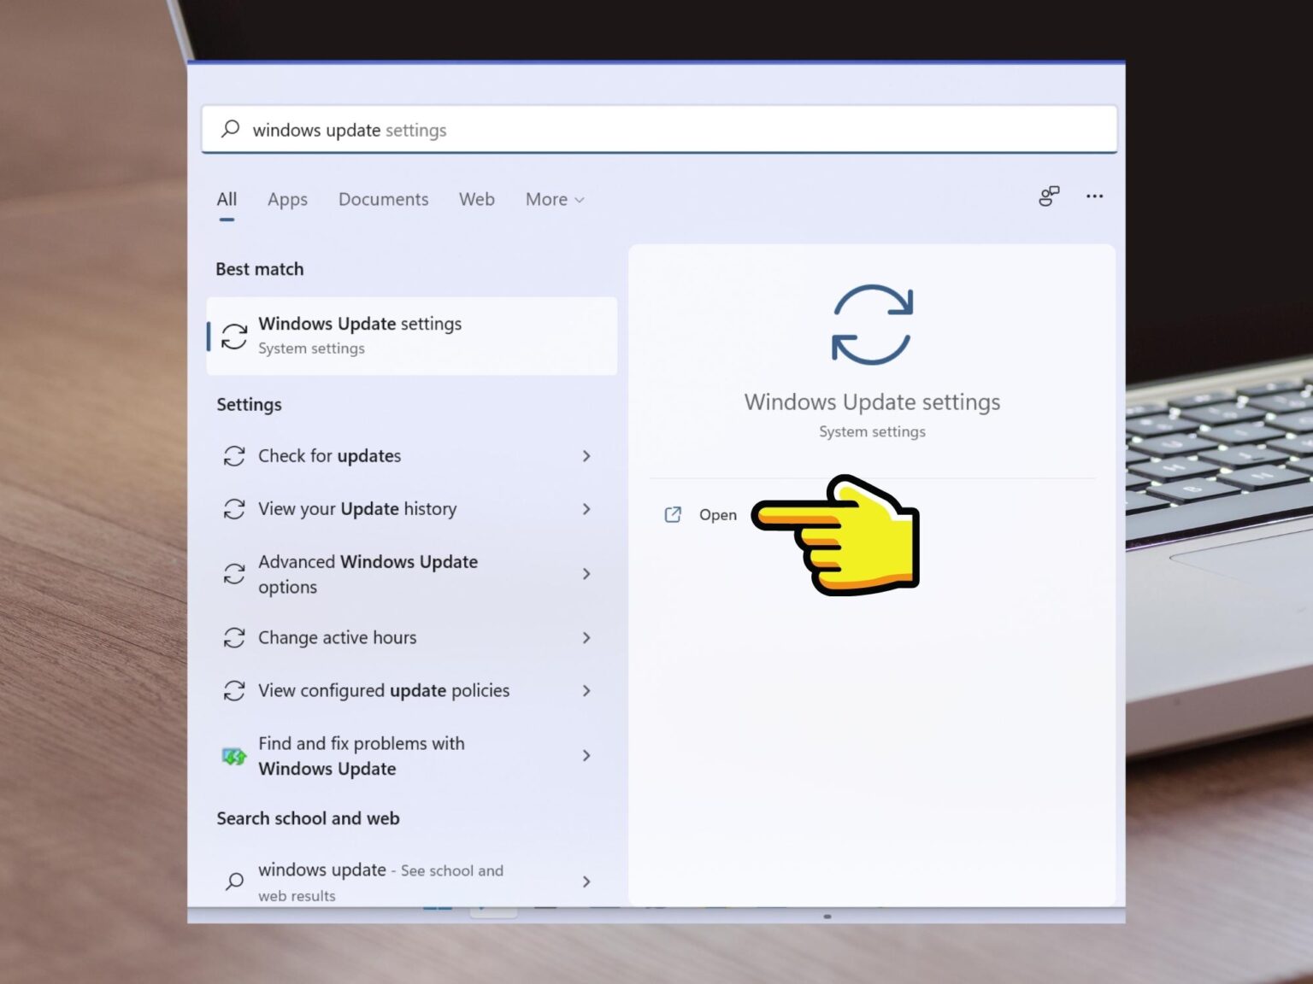This screenshot has width=1313, height=984.
Task: Click the sync icon beside Windows Update settings
Action: point(234,336)
